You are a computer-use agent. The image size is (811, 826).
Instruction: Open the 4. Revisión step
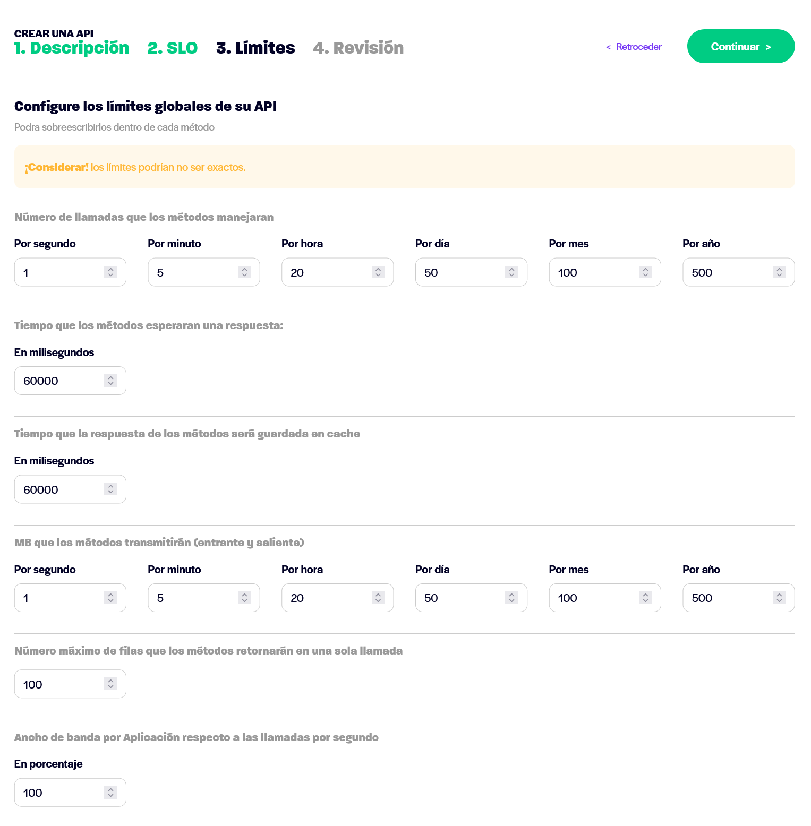358,48
